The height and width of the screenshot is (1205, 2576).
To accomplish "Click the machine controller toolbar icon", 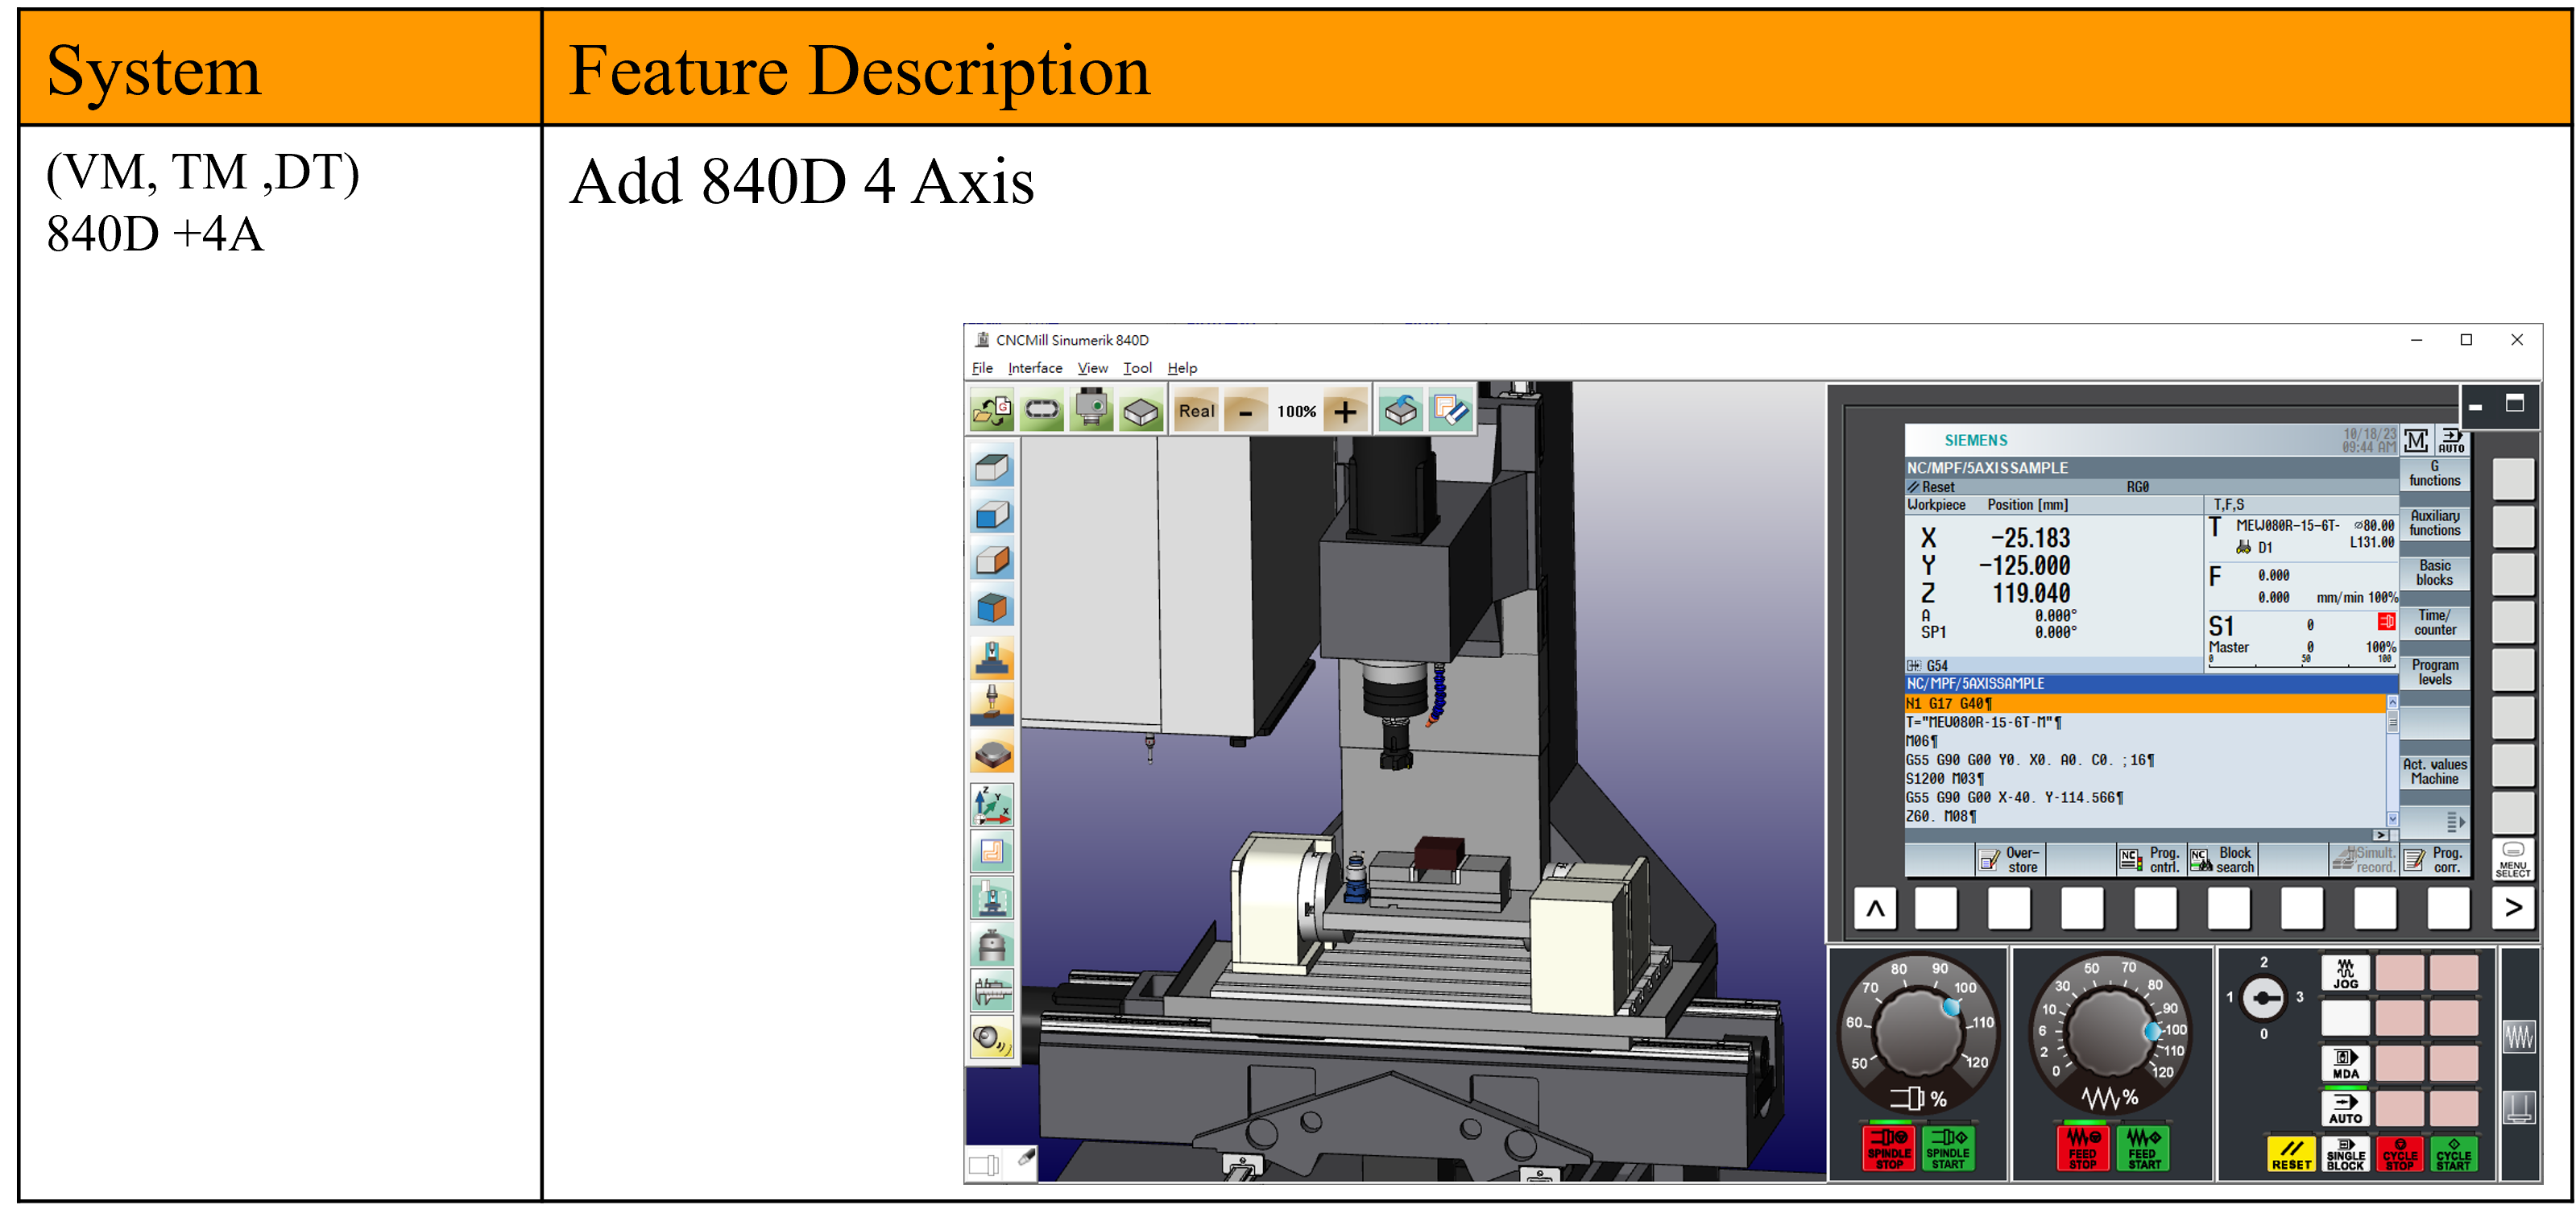I will [x=1091, y=410].
